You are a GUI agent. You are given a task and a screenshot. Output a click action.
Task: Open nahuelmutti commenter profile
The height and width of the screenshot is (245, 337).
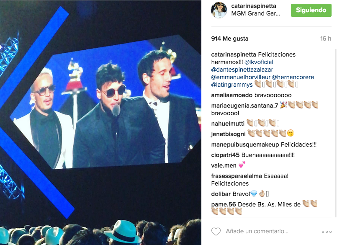228,124
